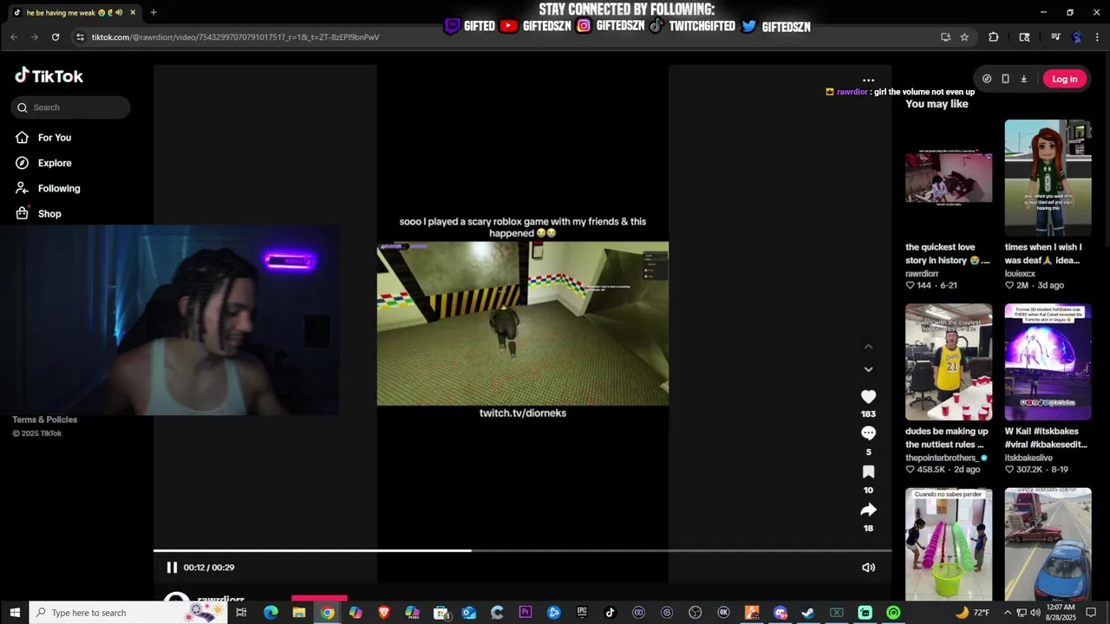Mute the video with speaker icon

(868, 568)
